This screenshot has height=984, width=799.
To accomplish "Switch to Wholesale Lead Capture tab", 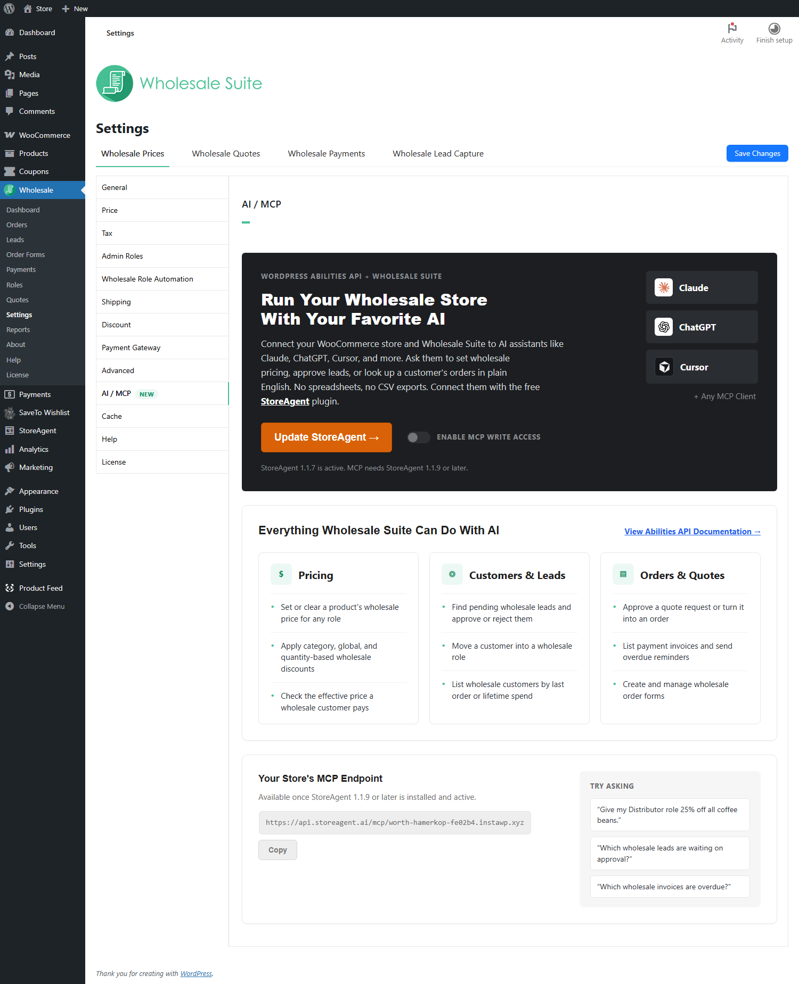I will [438, 153].
